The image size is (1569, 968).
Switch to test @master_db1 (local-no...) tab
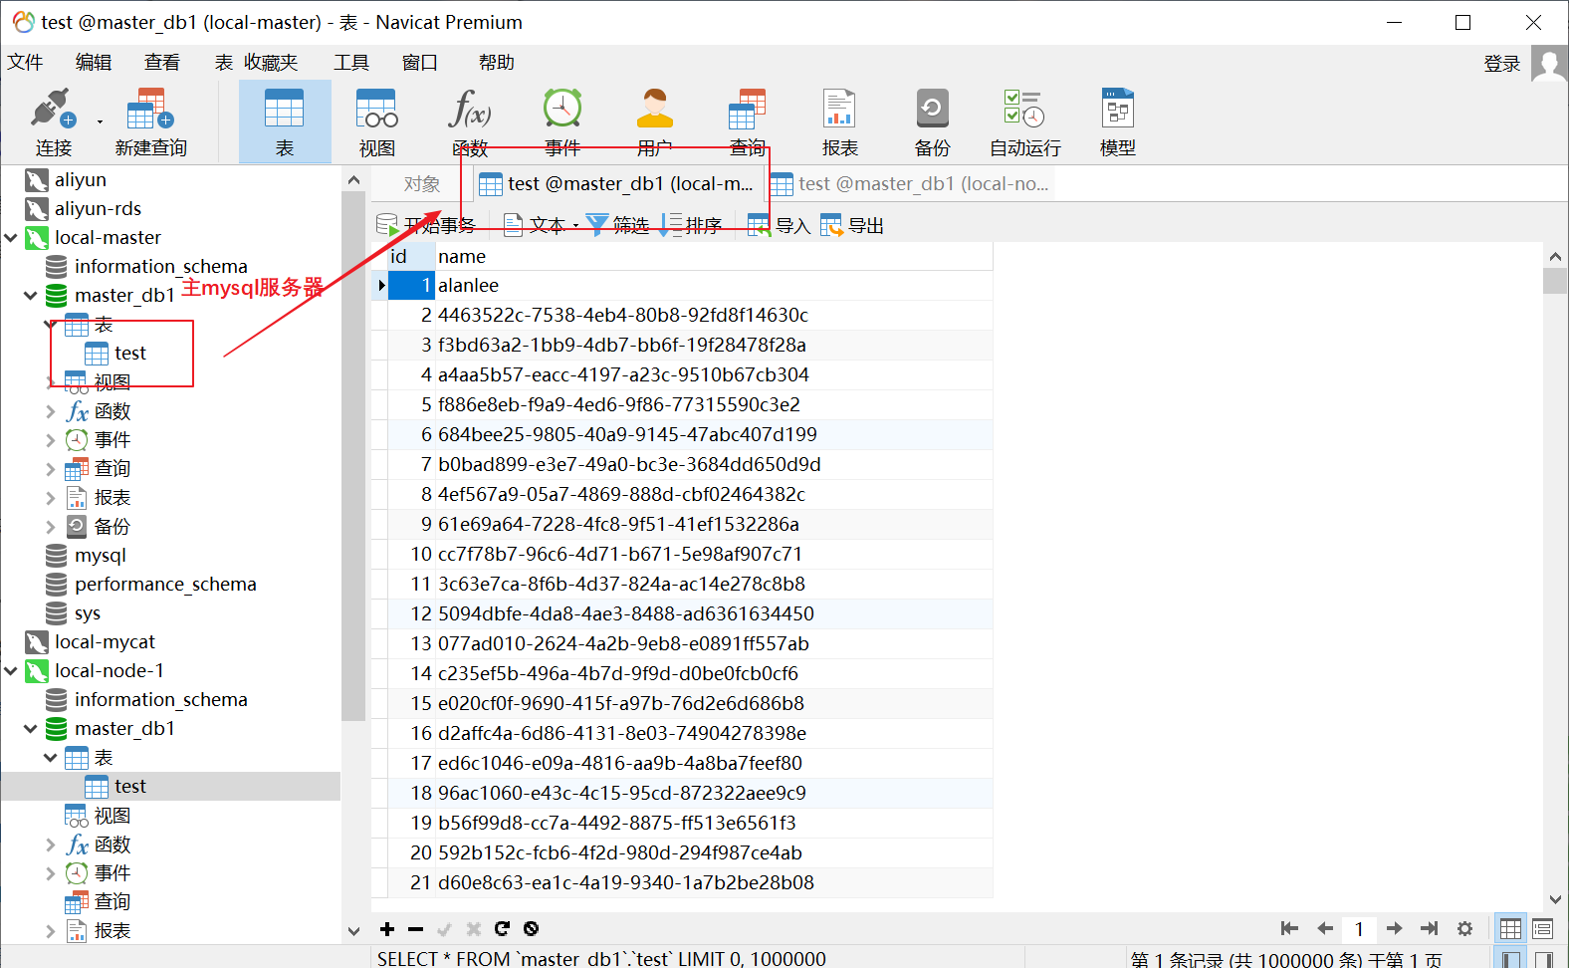point(910,184)
